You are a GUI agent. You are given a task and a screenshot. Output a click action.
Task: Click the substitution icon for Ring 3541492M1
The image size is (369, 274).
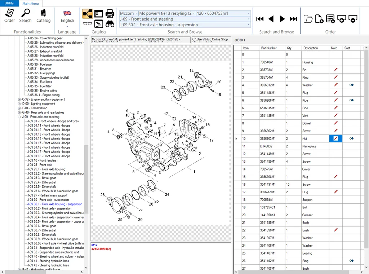point(351,261)
